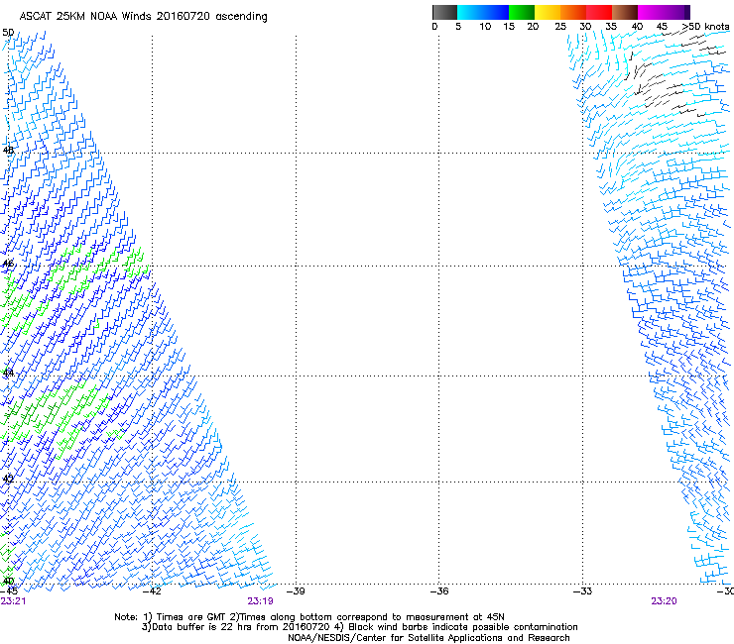
Task: Click the purple time stamp 23:20
Action: pyautogui.click(x=664, y=601)
